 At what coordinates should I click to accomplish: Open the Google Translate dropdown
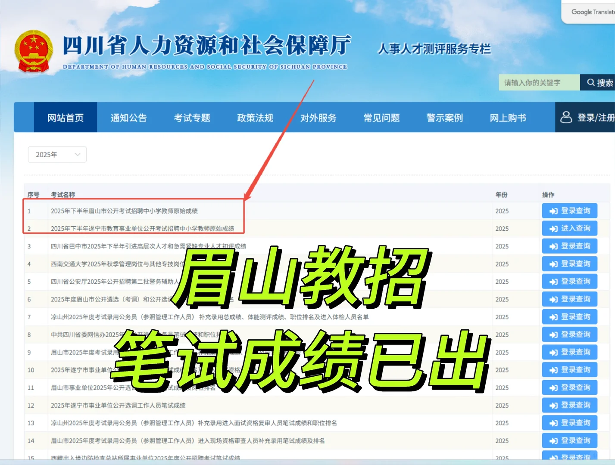[590, 12]
